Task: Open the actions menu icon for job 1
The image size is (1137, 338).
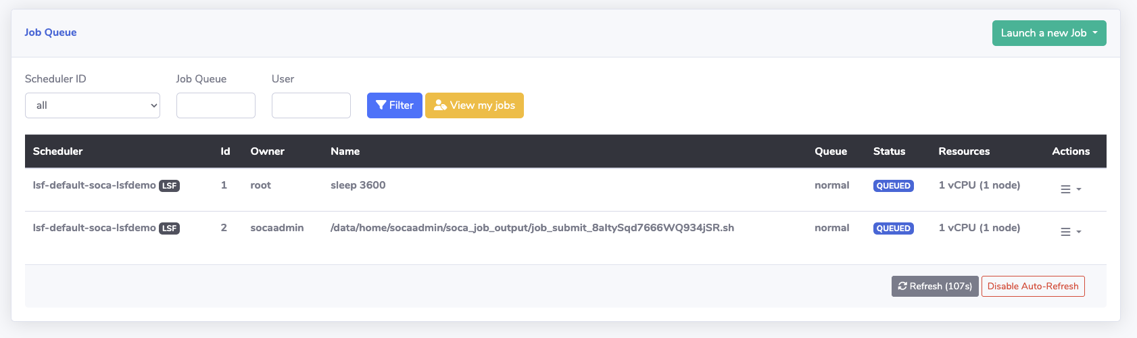Action: pos(1070,189)
